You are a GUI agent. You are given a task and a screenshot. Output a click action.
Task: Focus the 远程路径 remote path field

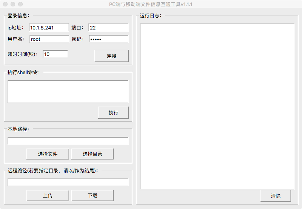click(68, 183)
